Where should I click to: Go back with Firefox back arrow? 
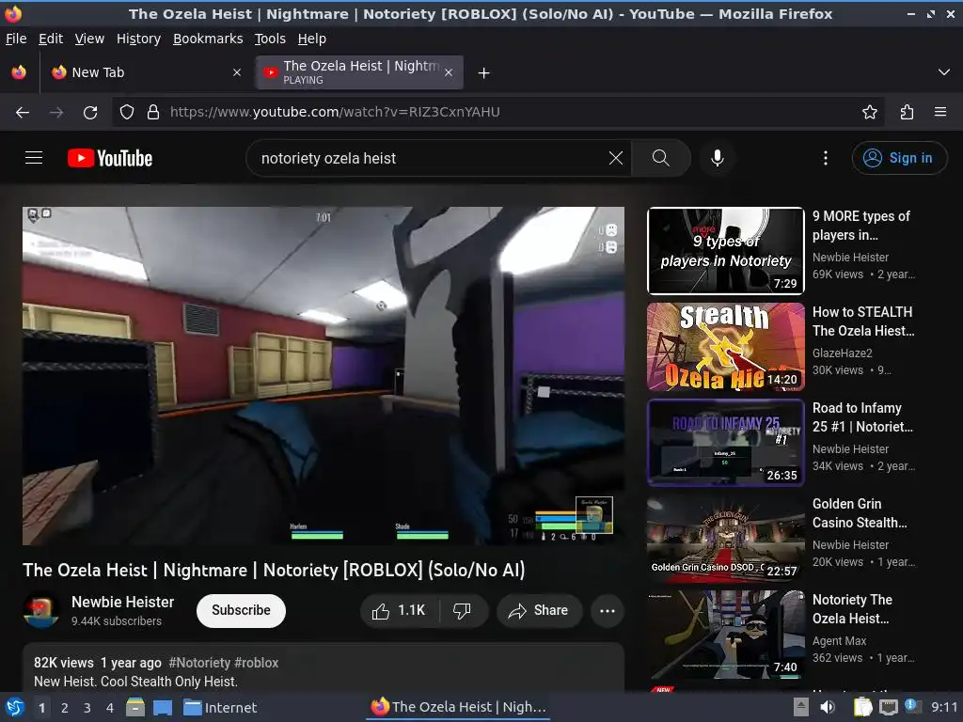click(x=23, y=113)
